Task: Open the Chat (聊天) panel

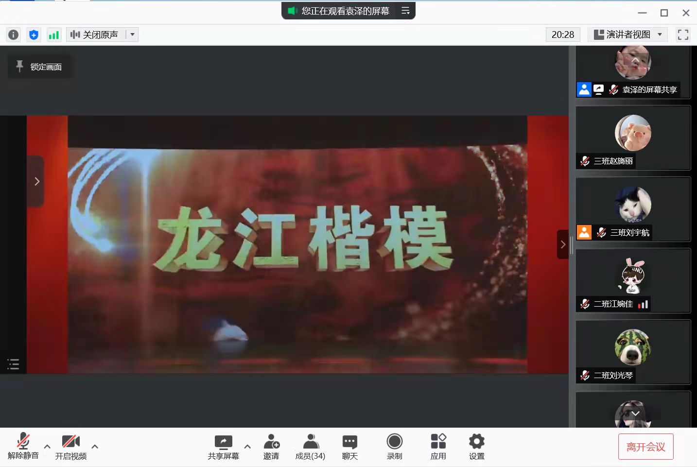Action: pos(349,447)
